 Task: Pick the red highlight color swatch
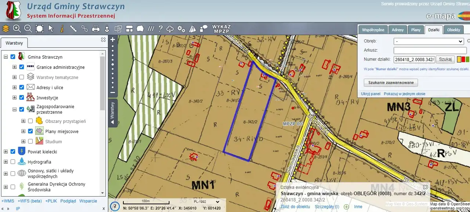(463, 59)
